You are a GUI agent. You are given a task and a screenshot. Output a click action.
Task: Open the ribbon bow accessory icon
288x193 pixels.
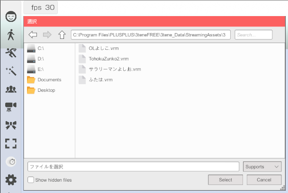pyautogui.click(x=11, y=125)
